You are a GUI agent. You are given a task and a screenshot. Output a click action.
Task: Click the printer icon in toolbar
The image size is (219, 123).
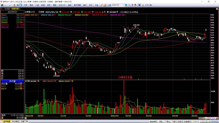[x=17, y=5]
